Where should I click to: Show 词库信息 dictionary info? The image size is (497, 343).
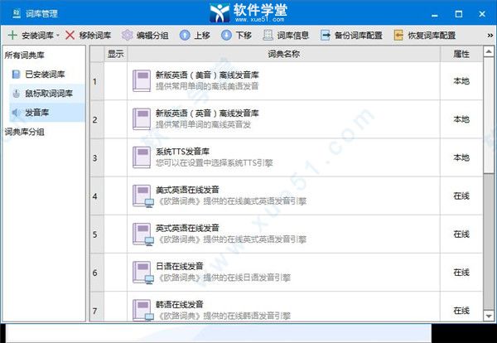click(286, 36)
